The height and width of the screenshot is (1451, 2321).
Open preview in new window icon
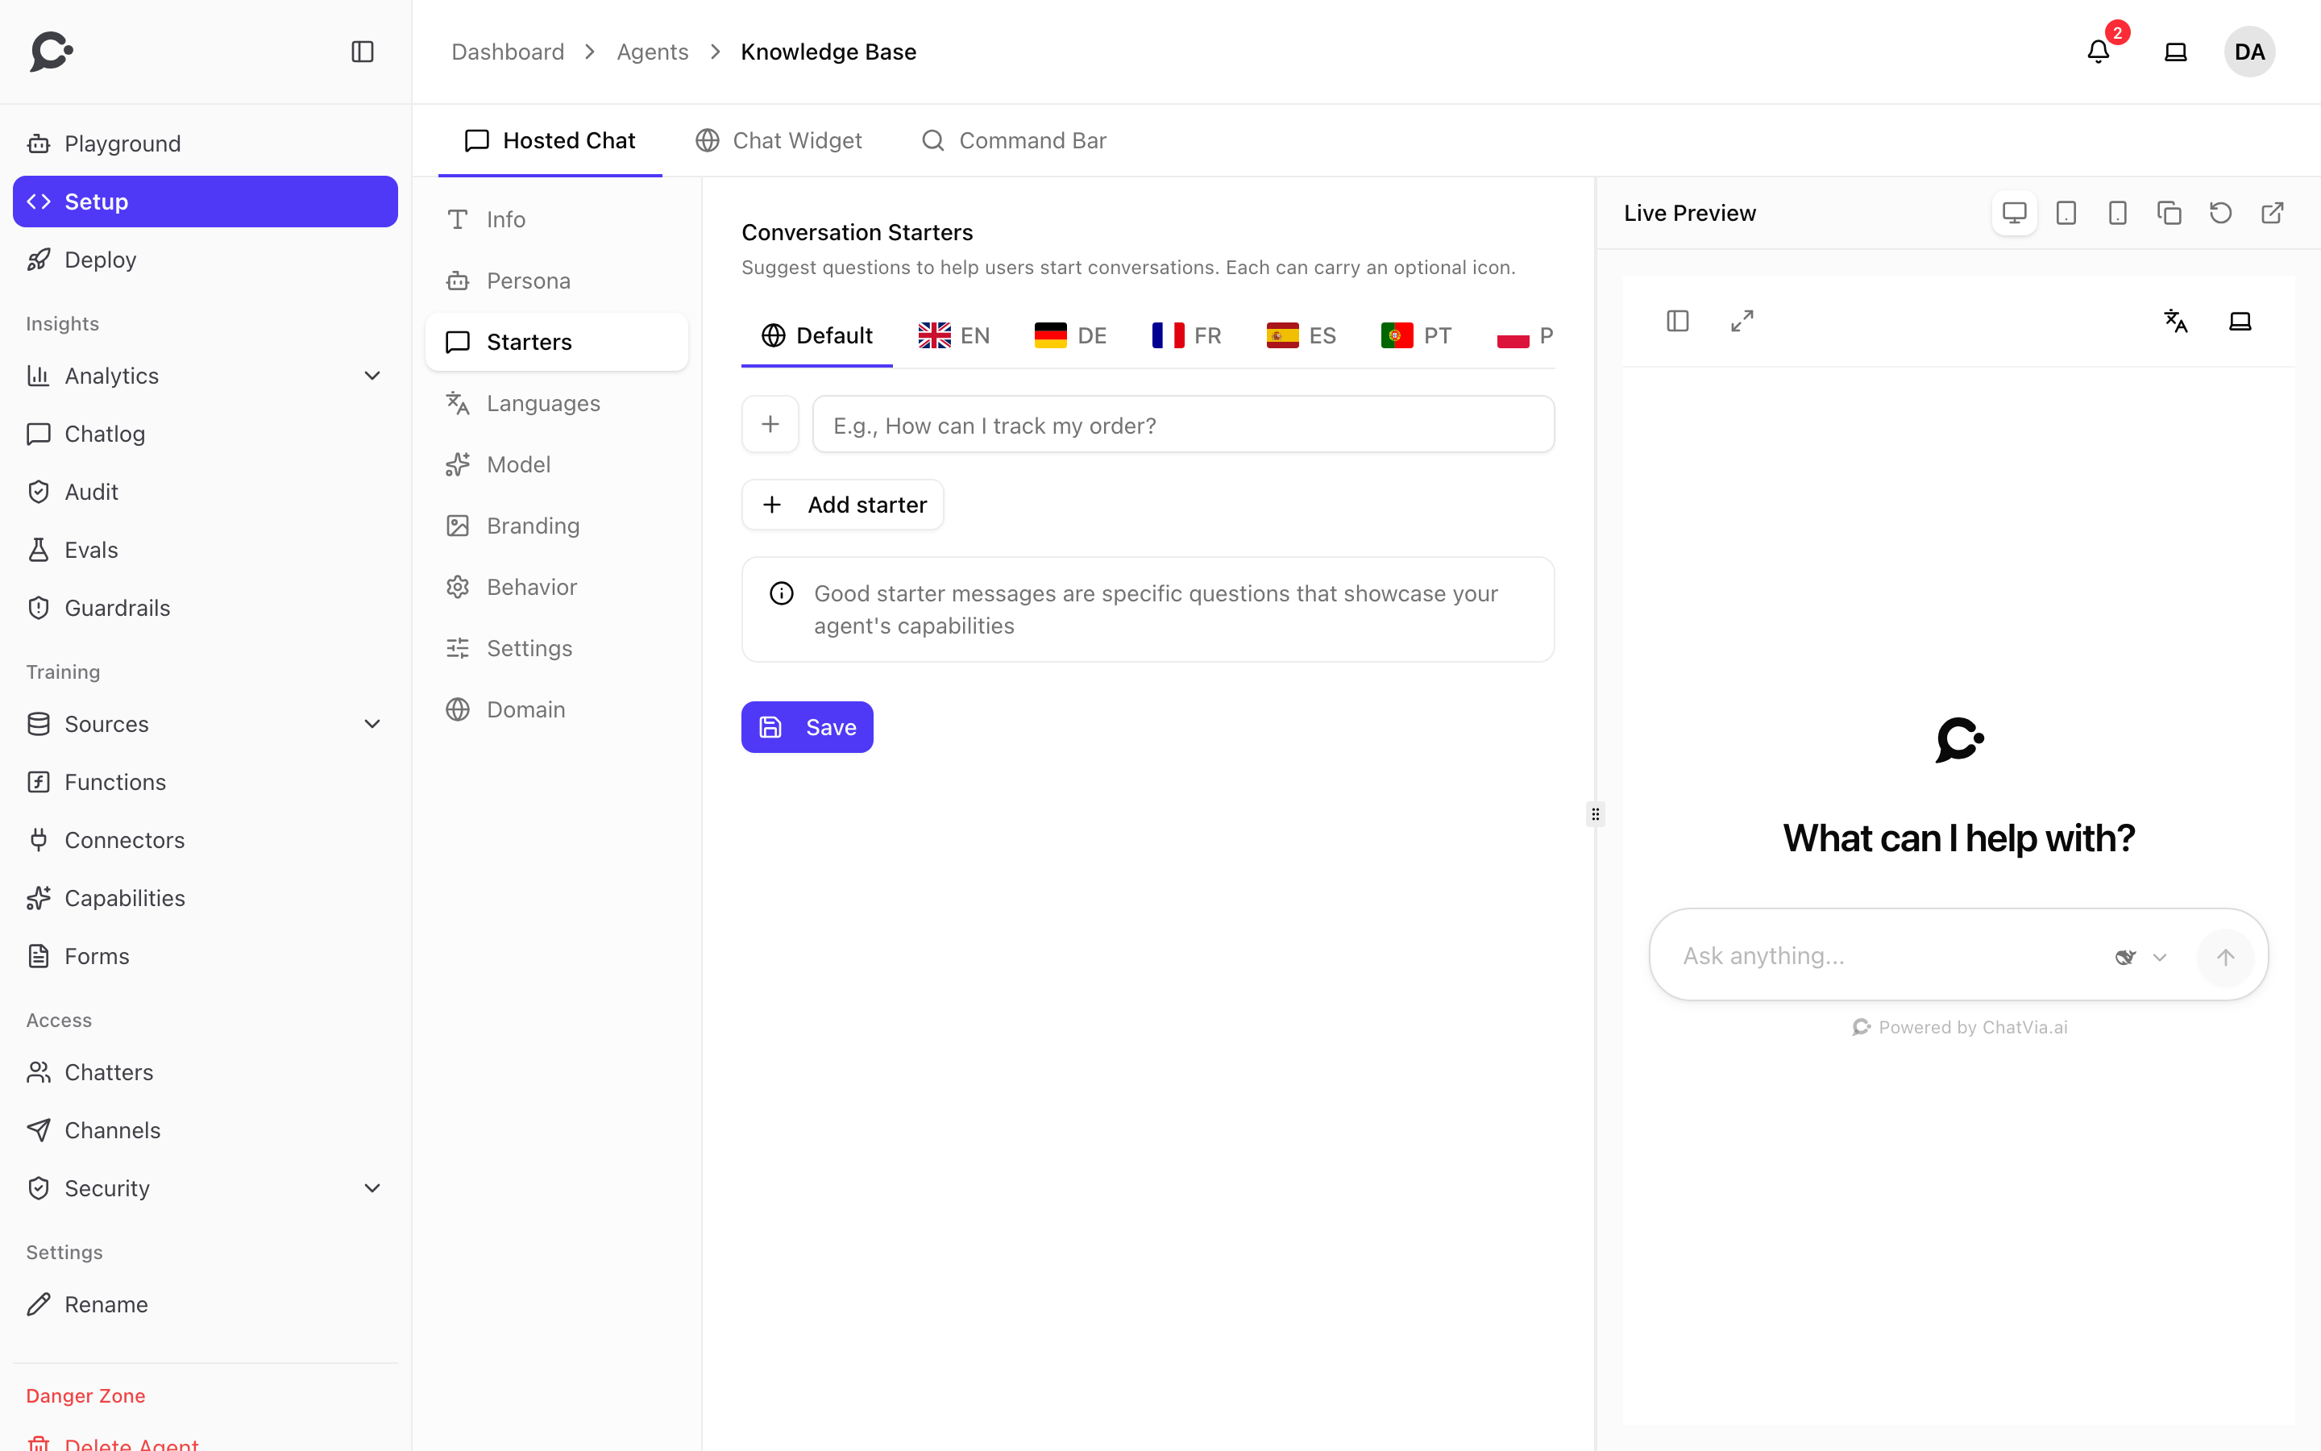(2273, 213)
